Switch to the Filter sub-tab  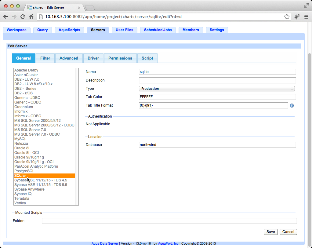(x=45, y=58)
